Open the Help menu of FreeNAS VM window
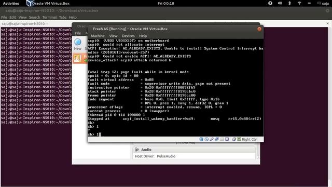 [143, 36]
